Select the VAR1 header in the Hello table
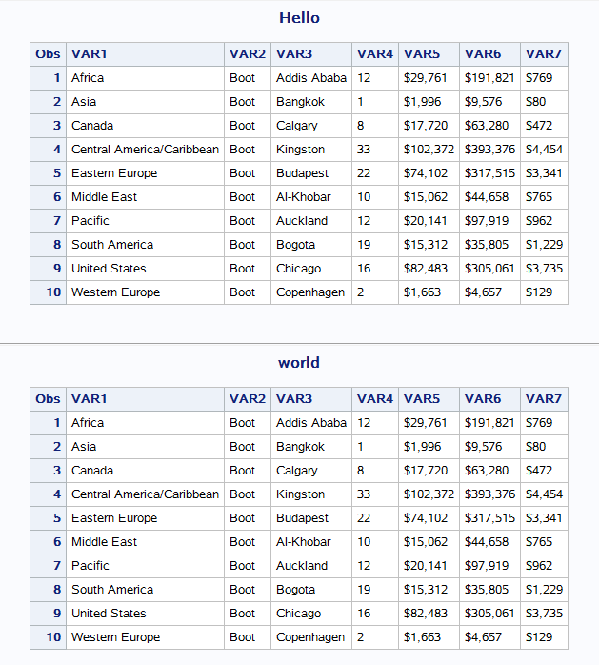 click(145, 54)
